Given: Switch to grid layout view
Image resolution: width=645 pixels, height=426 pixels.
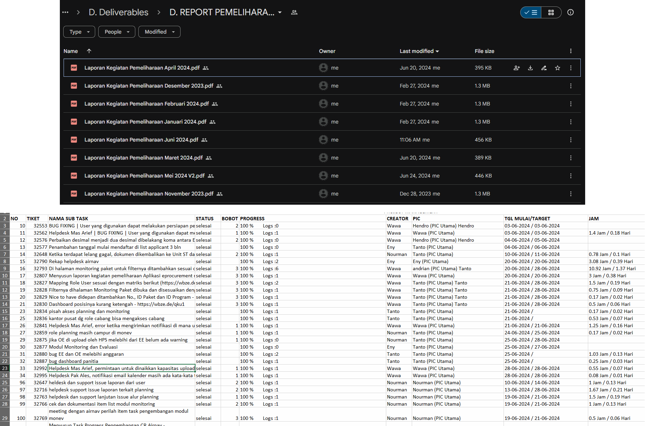Looking at the screenshot, I should coord(551,12).
